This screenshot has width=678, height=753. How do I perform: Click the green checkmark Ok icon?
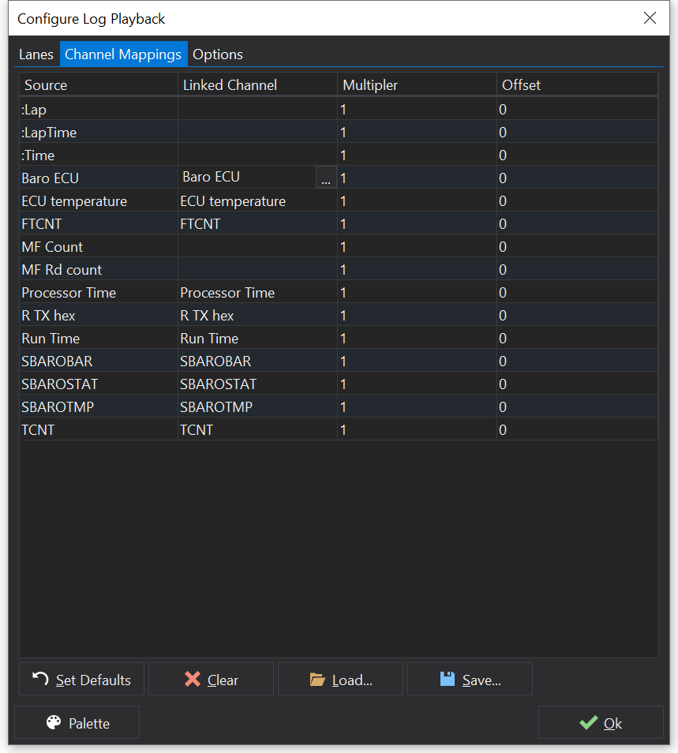[587, 723]
